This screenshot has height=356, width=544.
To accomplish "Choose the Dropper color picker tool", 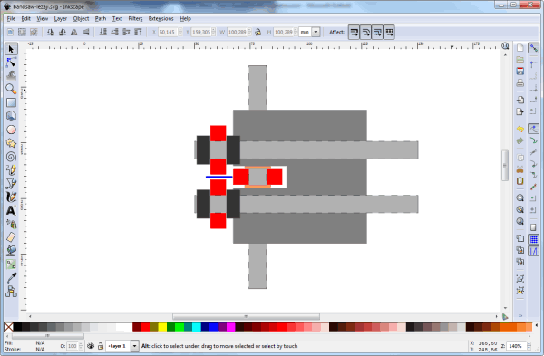I will coord(11,278).
